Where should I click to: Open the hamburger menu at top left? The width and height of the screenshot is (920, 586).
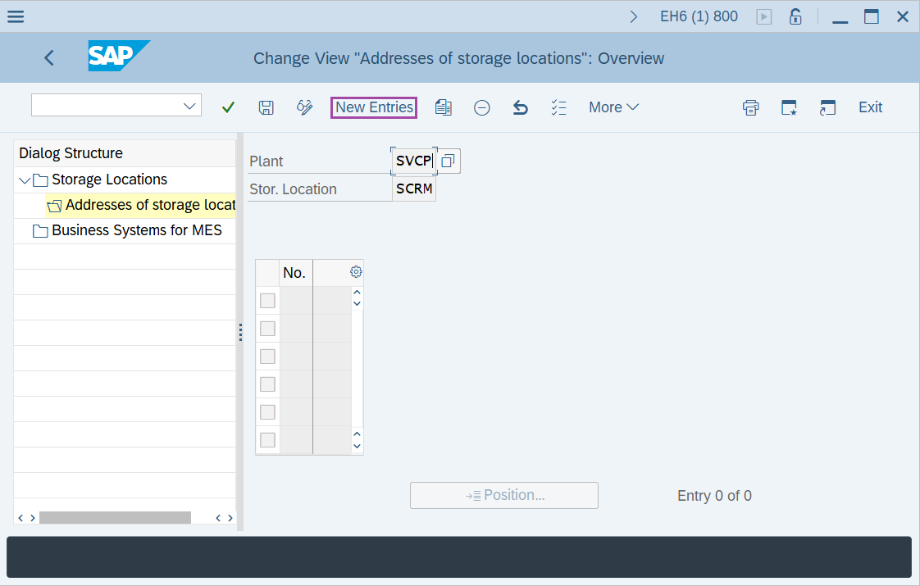coord(16,16)
